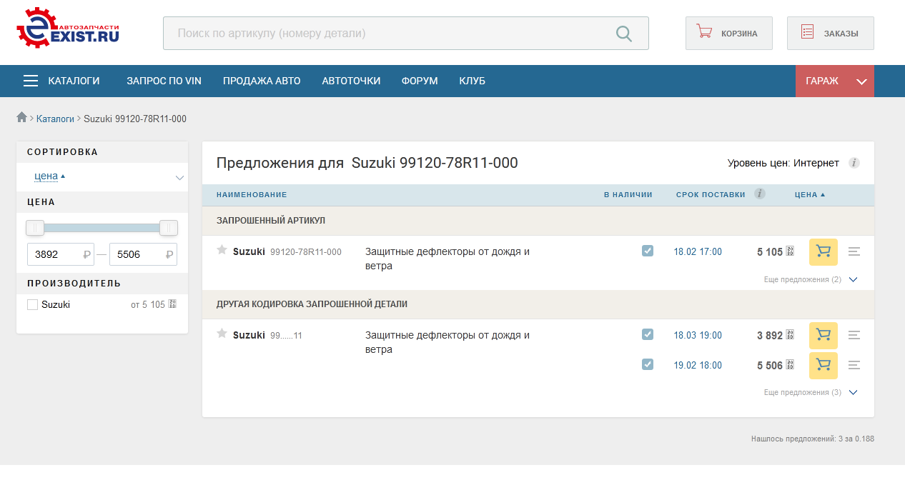Add the 3 892 ruble offer to cart
This screenshot has width=905, height=485.
click(823, 336)
